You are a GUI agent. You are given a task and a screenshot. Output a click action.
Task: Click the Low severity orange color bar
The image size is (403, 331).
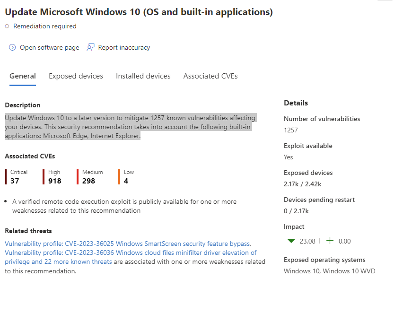tap(119, 177)
